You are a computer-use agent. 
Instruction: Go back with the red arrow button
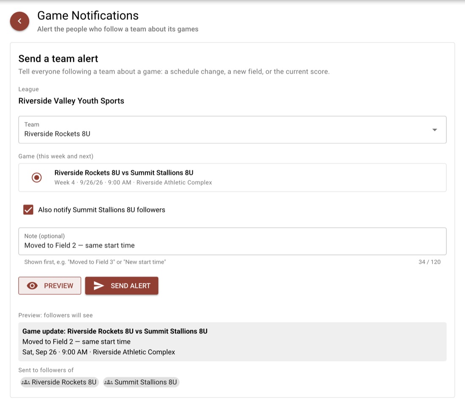tap(19, 21)
